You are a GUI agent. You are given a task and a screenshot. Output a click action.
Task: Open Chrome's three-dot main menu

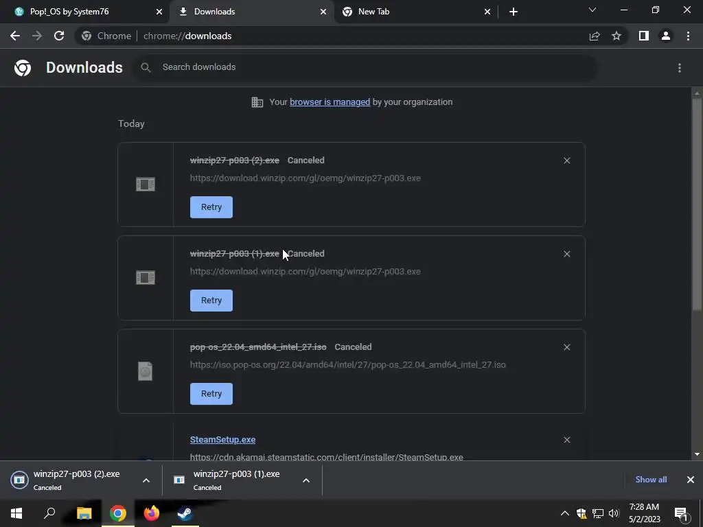(x=688, y=36)
